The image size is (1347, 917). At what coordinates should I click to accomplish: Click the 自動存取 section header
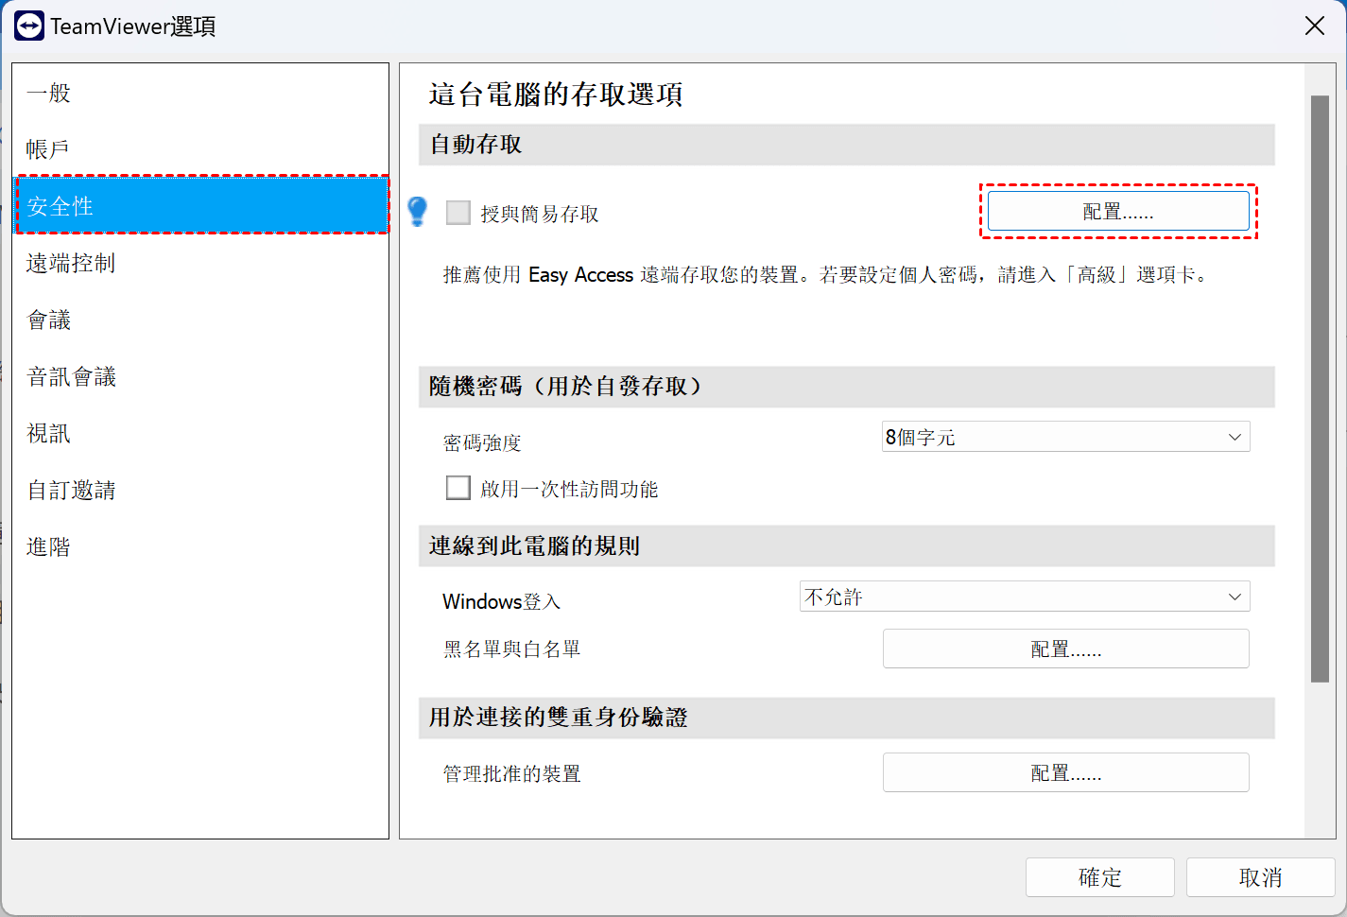(846, 145)
